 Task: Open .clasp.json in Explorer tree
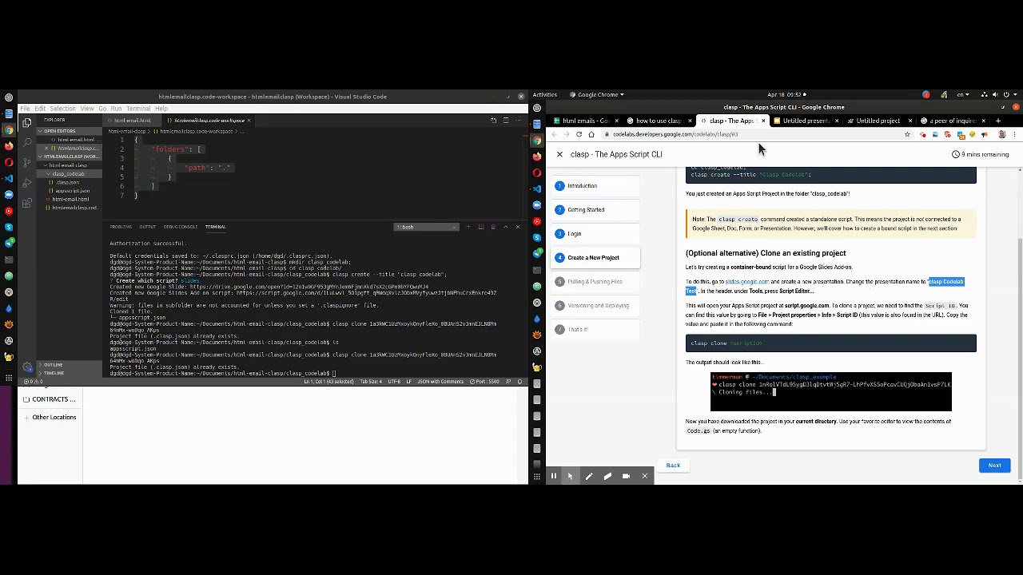[x=68, y=182]
